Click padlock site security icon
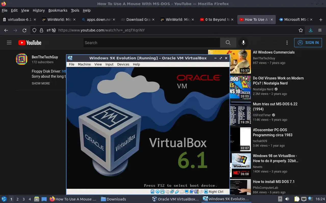This screenshot has height=203, width=326. point(42,30)
